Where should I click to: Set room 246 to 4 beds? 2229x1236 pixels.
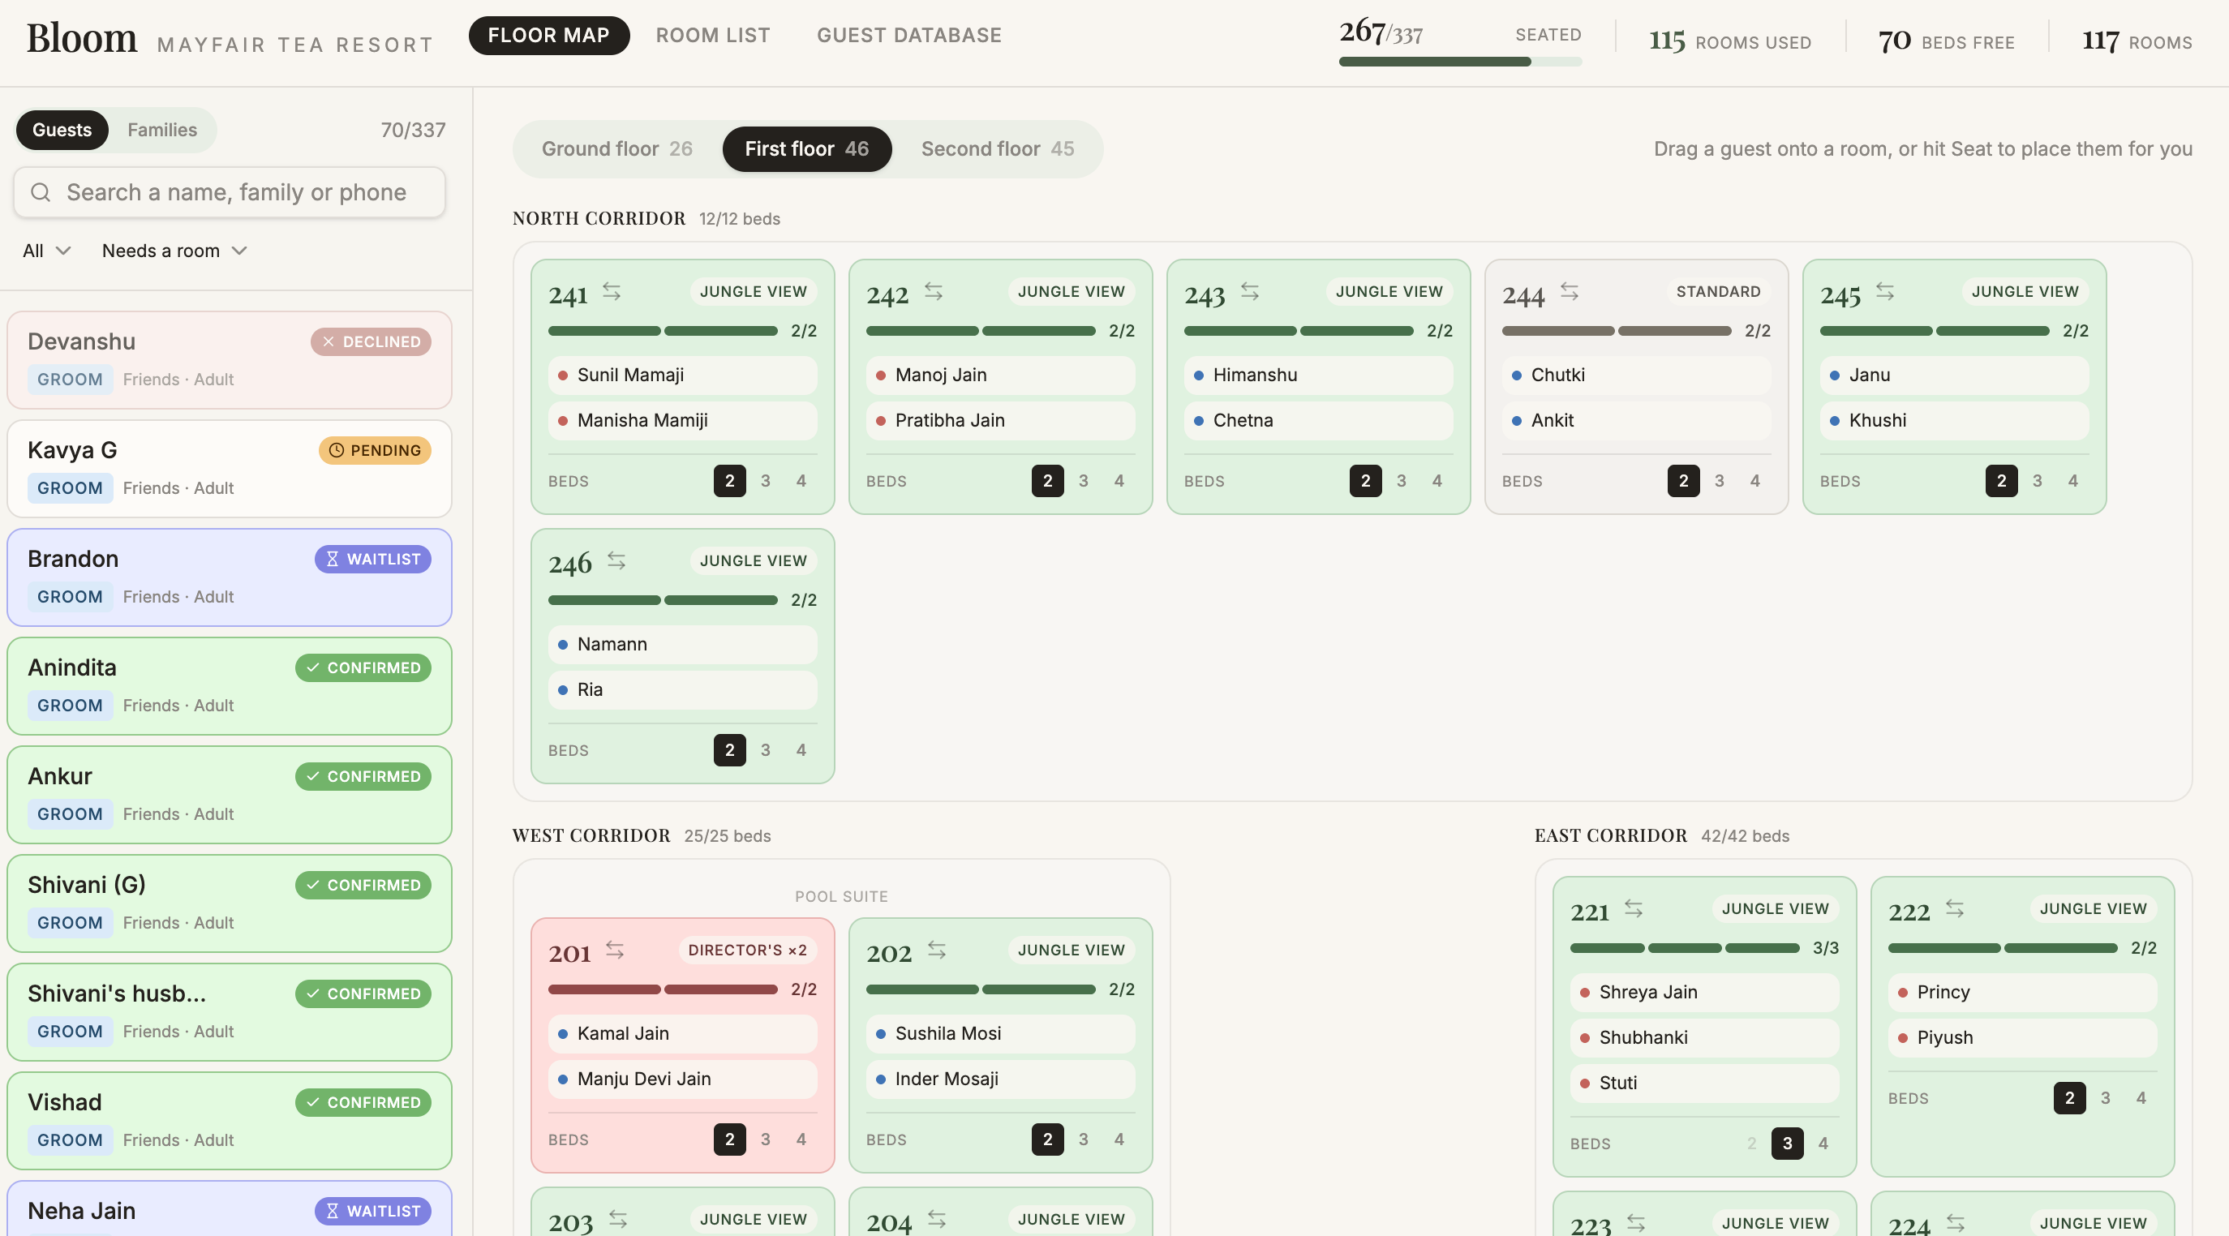coord(801,750)
